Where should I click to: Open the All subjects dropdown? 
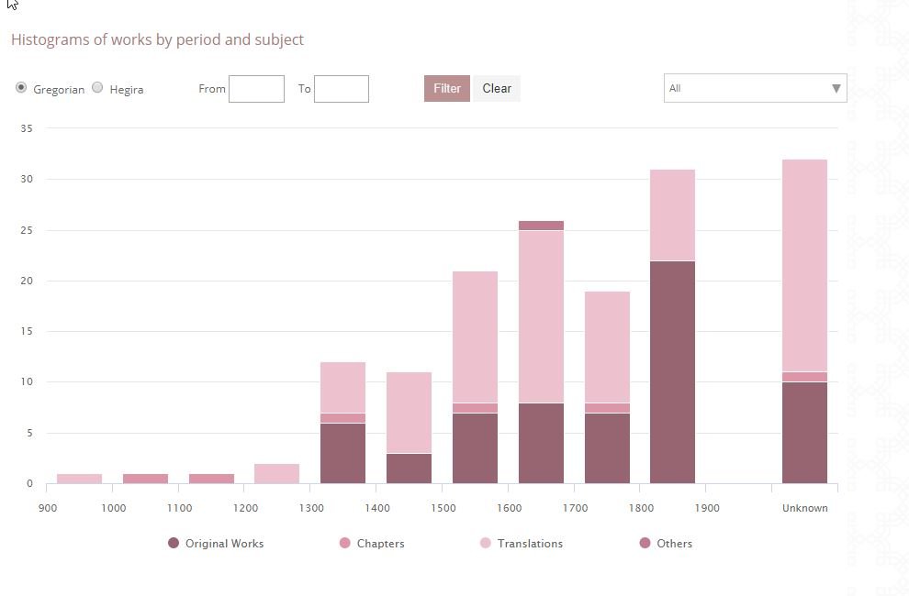tap(744, 88)
